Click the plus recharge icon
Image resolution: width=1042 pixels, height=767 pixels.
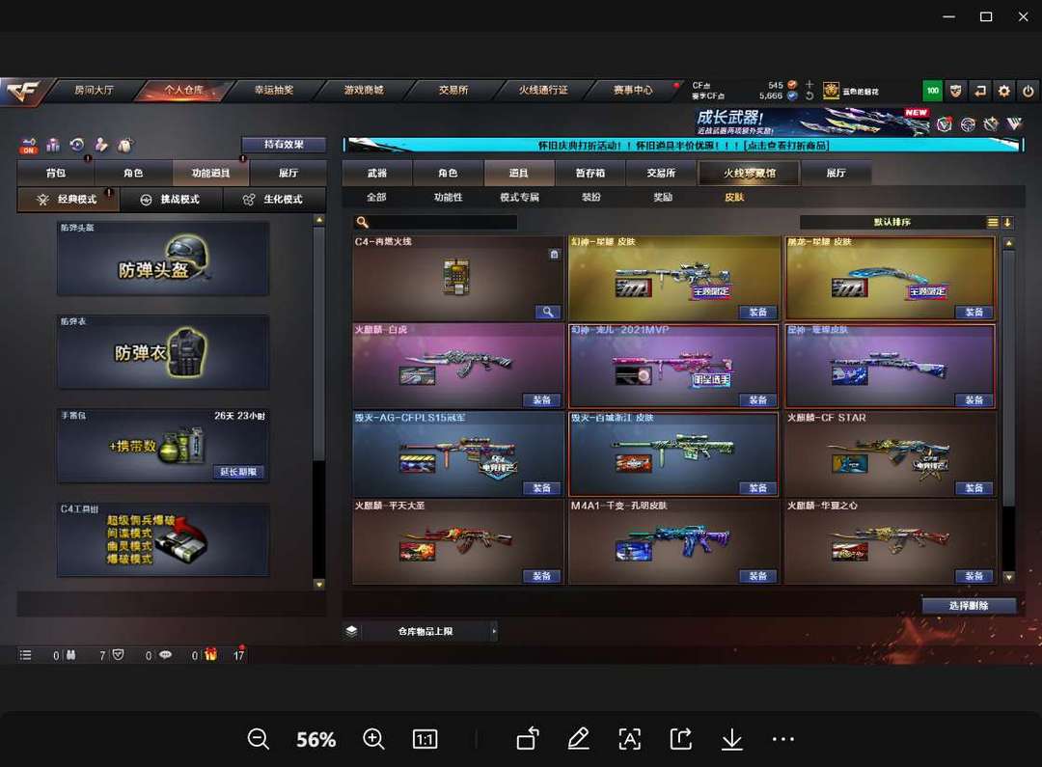pos(809,84)
